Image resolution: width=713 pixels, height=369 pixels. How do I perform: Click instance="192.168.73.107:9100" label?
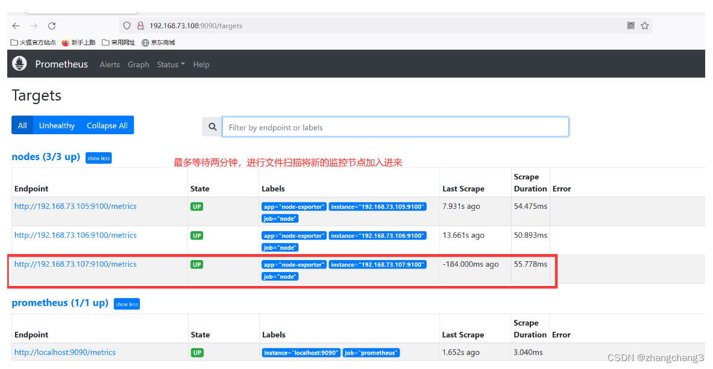pyautogui.click(x=377, y=265)
